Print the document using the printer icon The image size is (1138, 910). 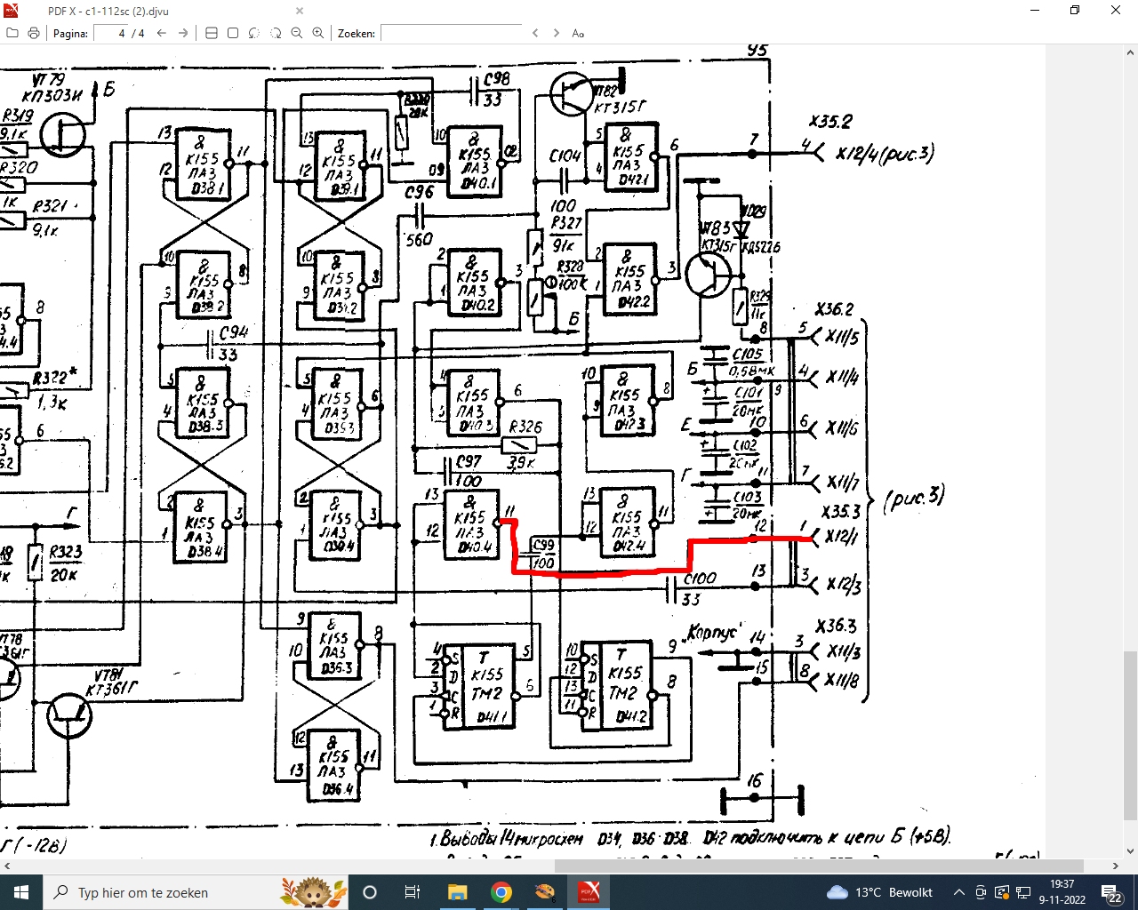click(x=34, y=33)
